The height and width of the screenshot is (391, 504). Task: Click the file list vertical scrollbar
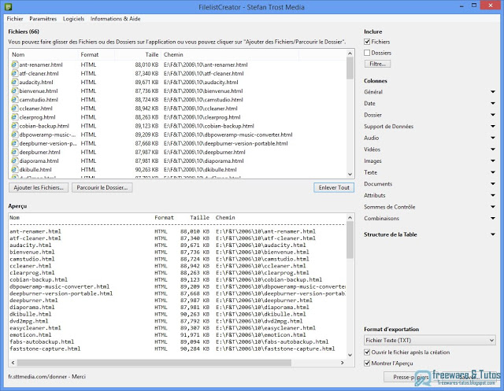coord(350,118)
